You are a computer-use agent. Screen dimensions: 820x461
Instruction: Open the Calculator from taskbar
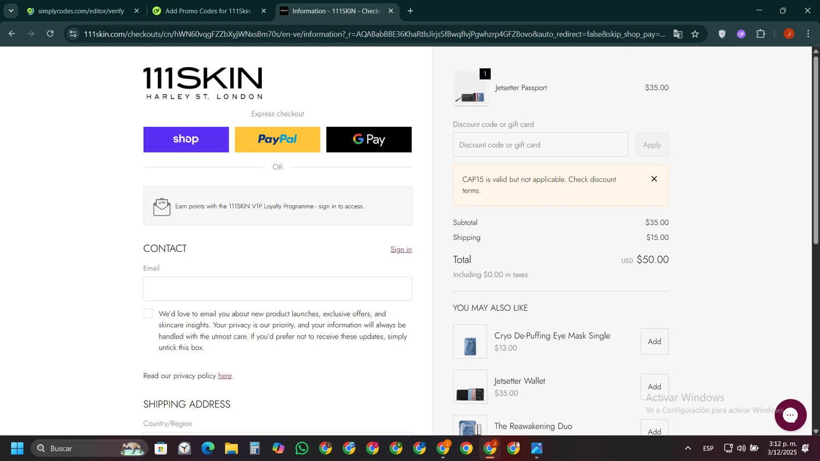[x=255, y=448]
